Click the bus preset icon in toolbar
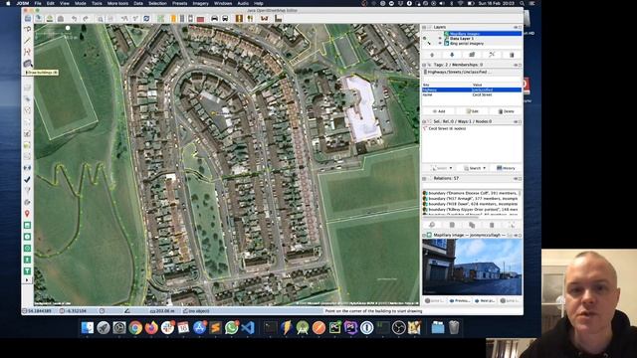Image resolution: width=637 pixels, height=358 pixels. tap(225, 19)
